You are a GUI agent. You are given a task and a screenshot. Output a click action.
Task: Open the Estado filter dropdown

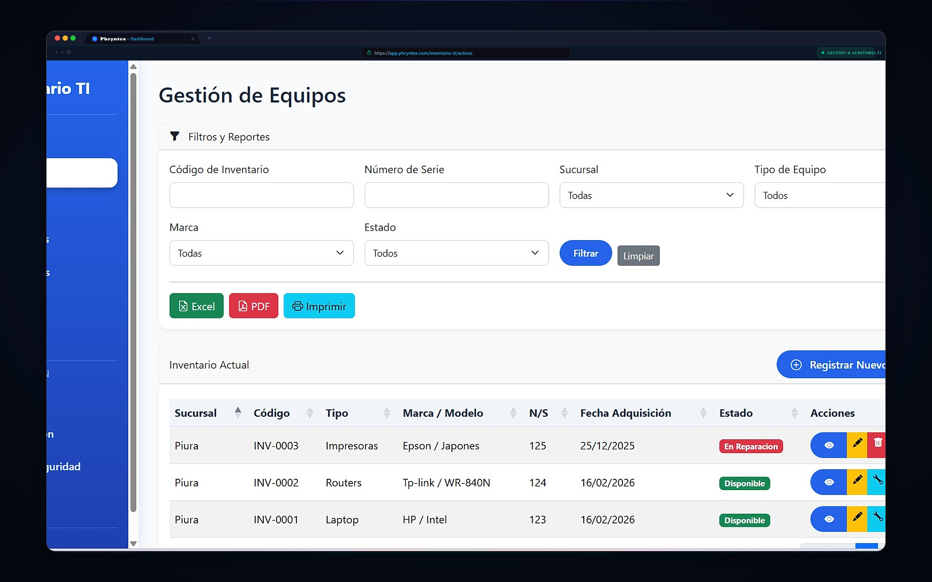tap(456, 253)
